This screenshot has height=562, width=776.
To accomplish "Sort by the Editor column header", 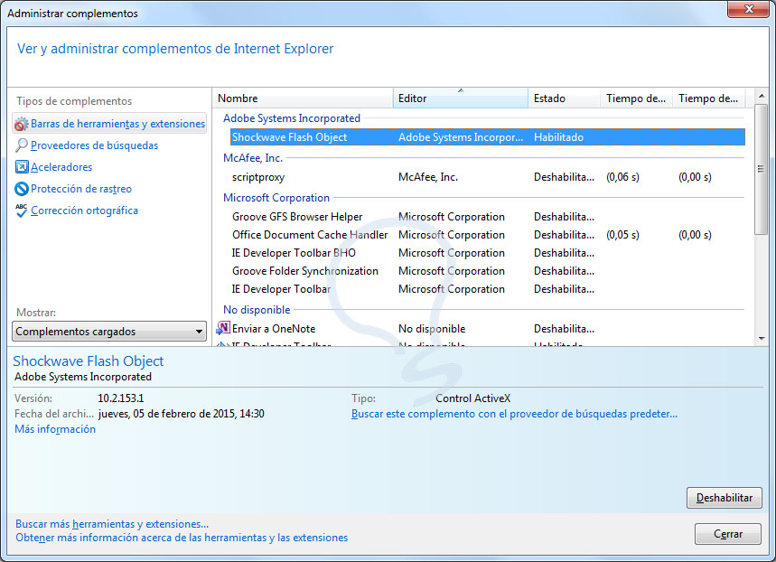I will point(461,98).
